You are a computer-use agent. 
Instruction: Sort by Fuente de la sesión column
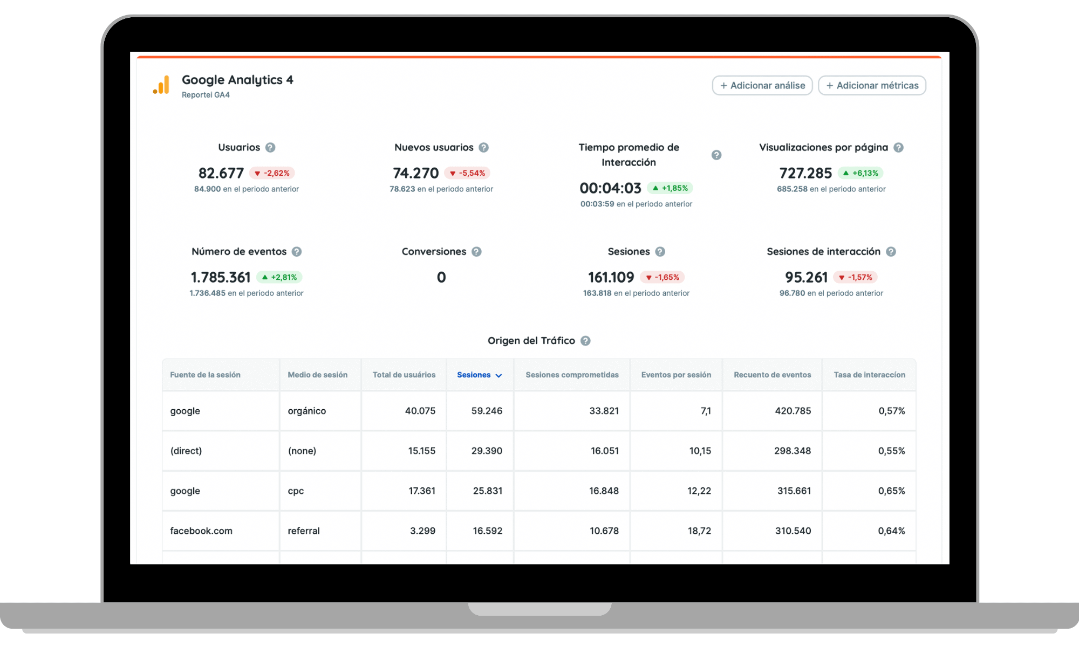click(x=205, y=375)
